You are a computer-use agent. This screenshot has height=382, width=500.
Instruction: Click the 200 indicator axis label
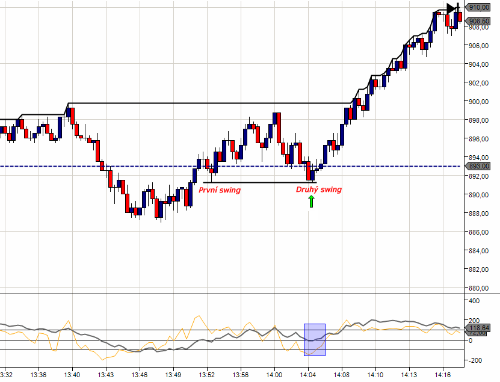click(x=474, y=321)
